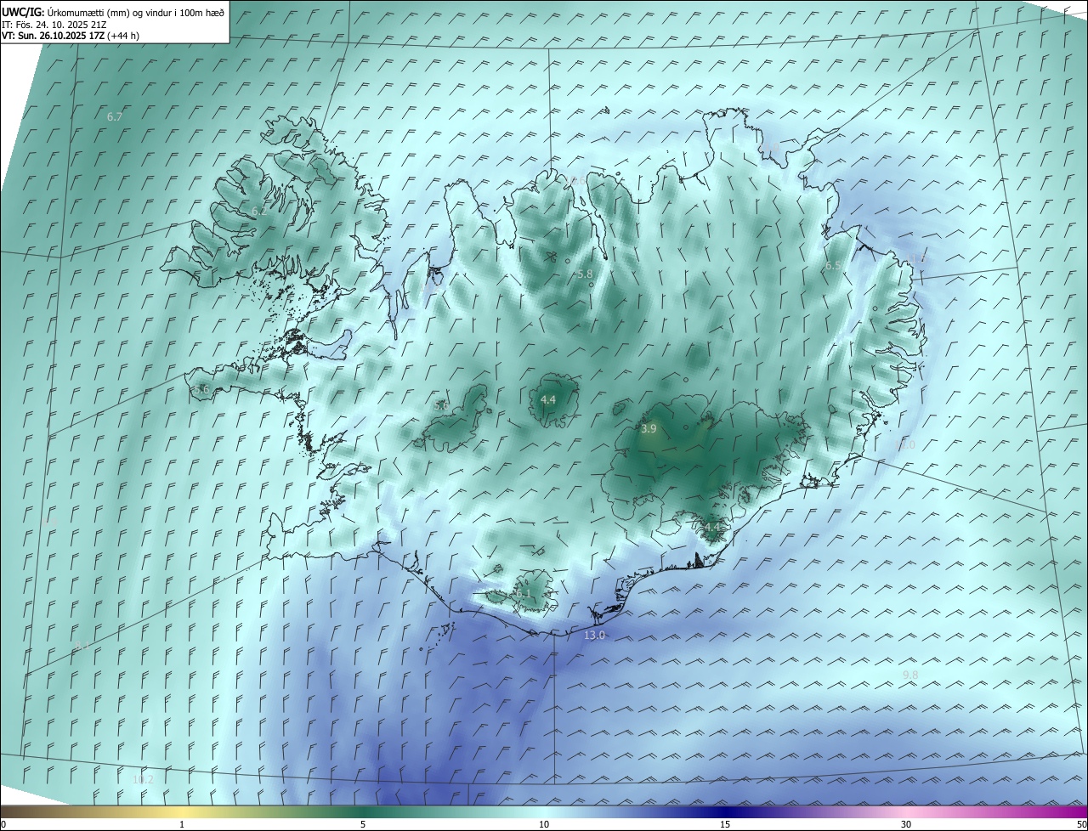Screen dimensions: 1088x831
Task: Click the 5 tick on the color scale
Action: pyautogui.click(x=363, y=824)
